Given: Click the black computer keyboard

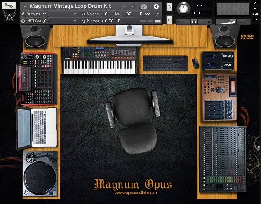Looking at the screenshot, I should click(165, 63).
